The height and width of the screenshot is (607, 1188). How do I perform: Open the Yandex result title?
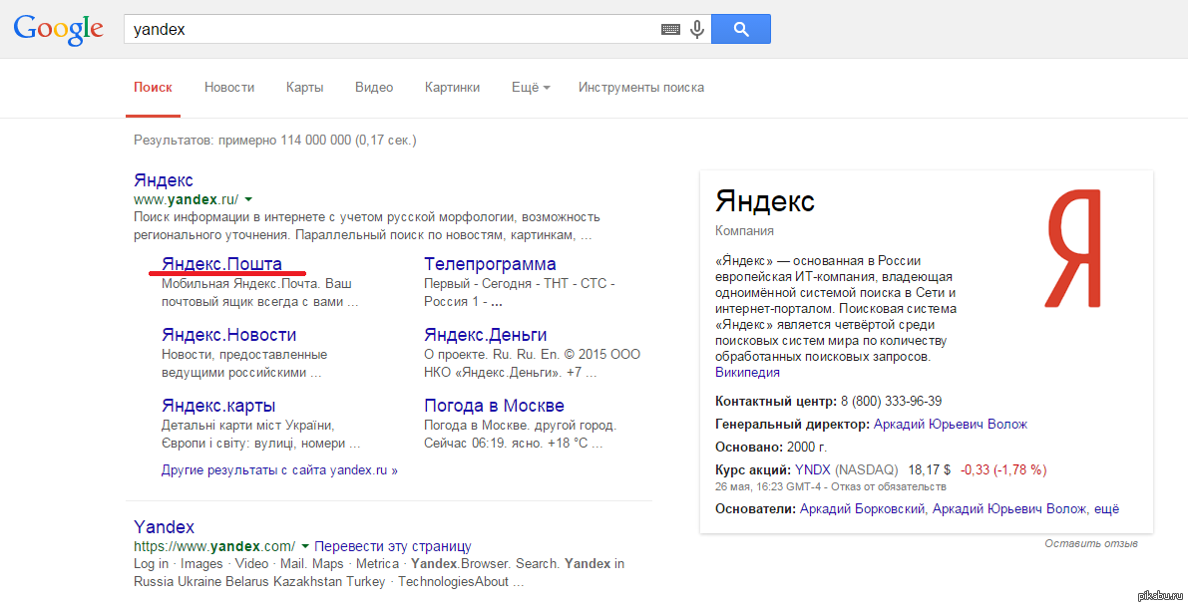point(164,527)
